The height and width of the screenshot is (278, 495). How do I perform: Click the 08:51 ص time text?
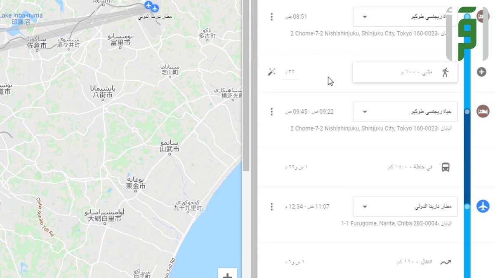coord(296,17)
